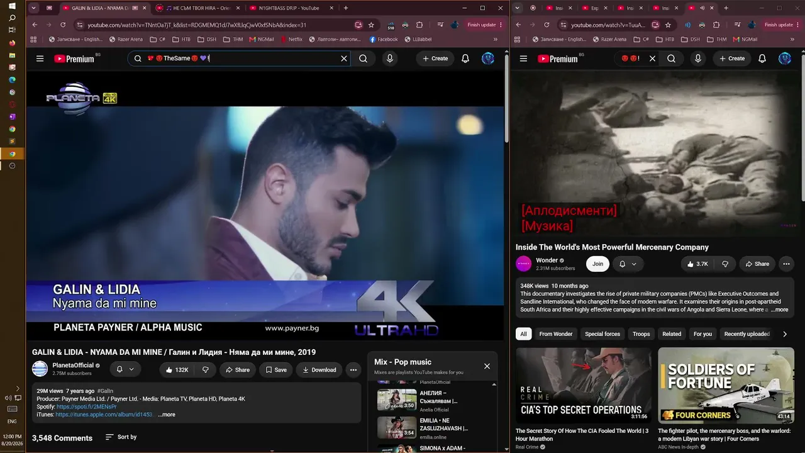Open the iTunes apple.com album link

click(x=104, y=415)
